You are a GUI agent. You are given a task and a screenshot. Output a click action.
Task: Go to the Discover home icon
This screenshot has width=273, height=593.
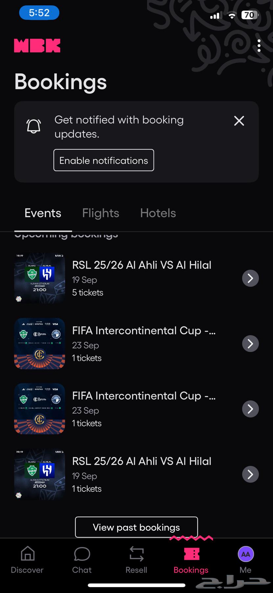click(27, 554)
